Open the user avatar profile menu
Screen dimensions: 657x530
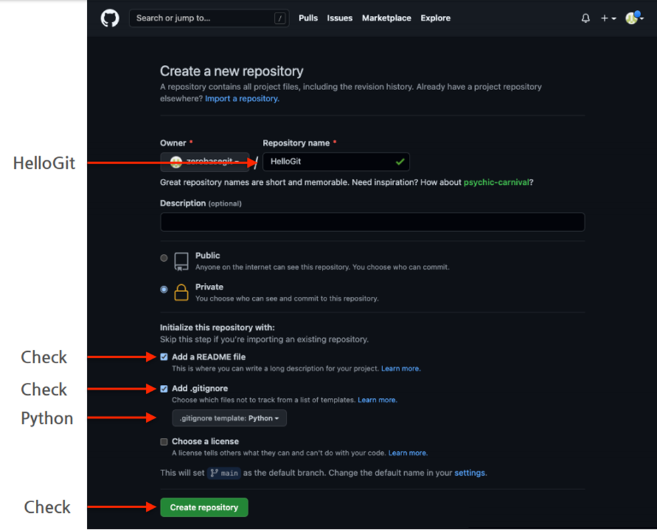[634, 18]
